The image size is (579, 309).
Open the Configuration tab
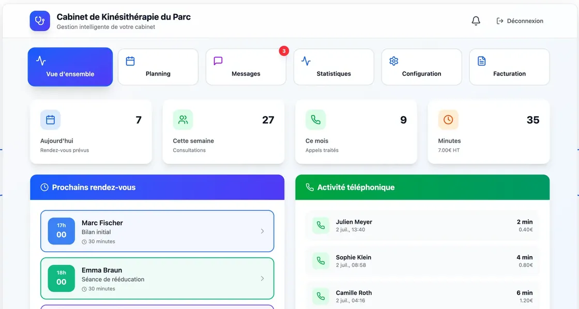pyautogui.click(x=422, y=67)
